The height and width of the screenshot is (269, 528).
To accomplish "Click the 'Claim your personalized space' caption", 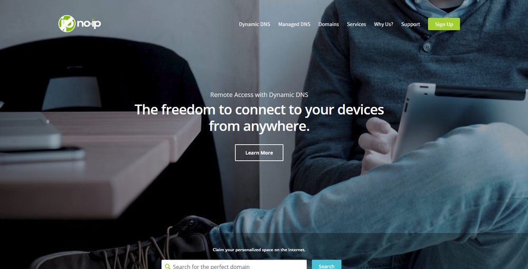I will (x=259, y=250).
